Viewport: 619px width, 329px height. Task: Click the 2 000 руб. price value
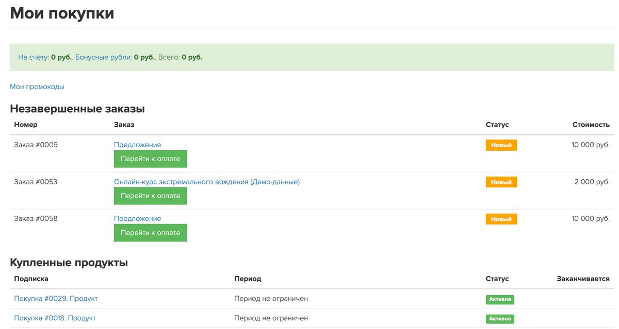[592, 182]
